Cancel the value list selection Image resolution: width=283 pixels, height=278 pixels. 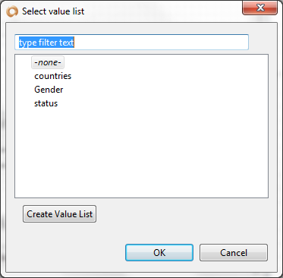(x=234, y=252)
